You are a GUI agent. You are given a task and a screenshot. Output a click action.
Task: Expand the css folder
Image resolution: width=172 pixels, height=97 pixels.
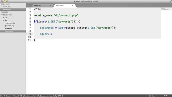click(3, 18)
